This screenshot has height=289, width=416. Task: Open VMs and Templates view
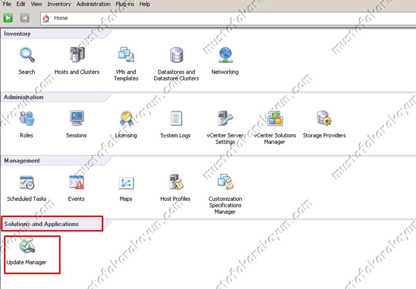pos(126,54)
